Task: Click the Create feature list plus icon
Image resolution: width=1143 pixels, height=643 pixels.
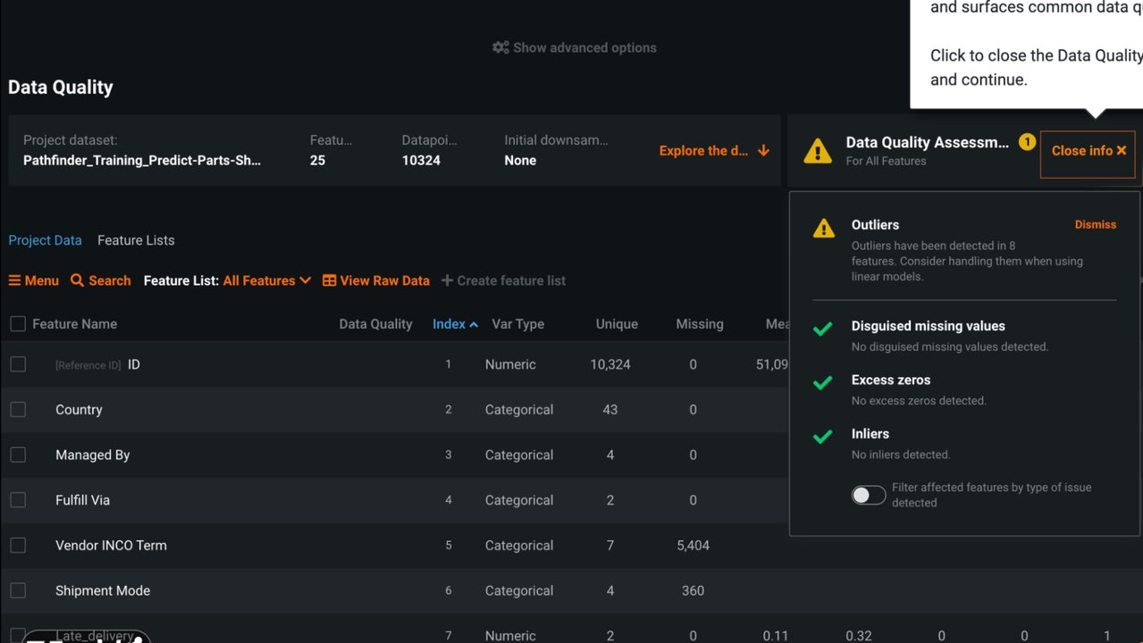Action: point(447,280)
